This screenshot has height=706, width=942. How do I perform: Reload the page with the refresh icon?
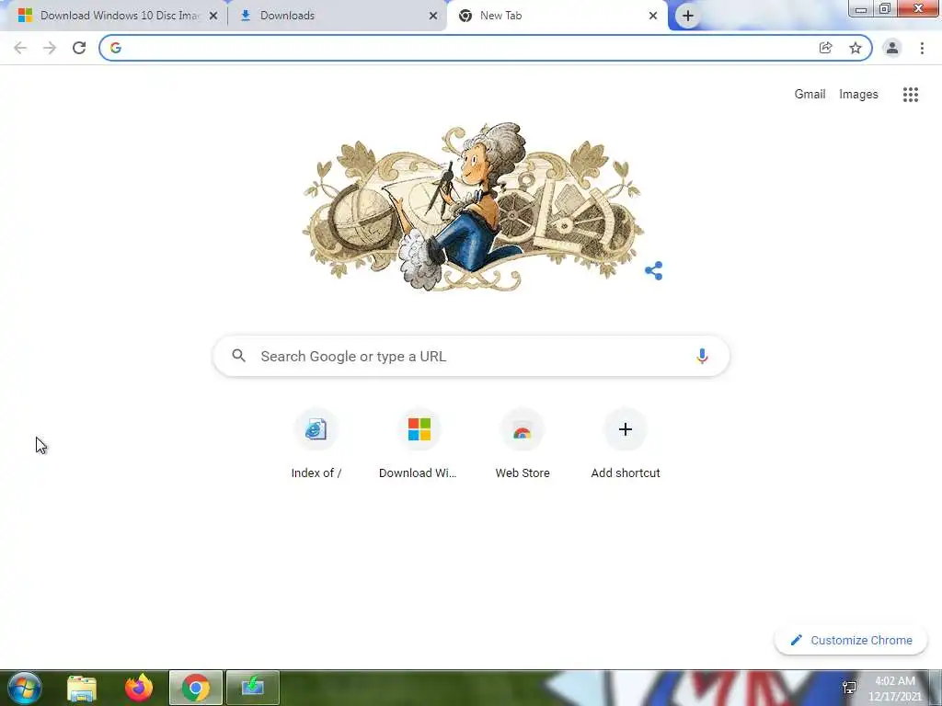[x=79, y=48]
